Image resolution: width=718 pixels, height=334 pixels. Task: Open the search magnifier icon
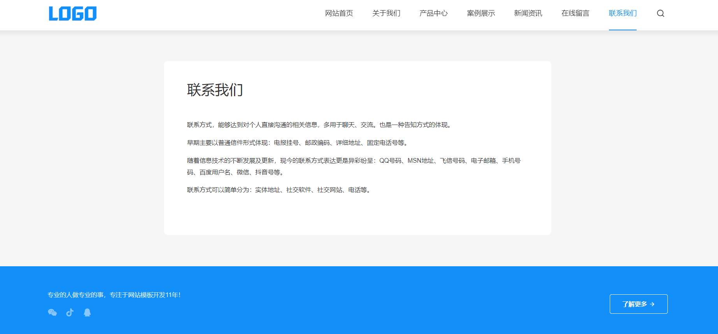point(660,13)
